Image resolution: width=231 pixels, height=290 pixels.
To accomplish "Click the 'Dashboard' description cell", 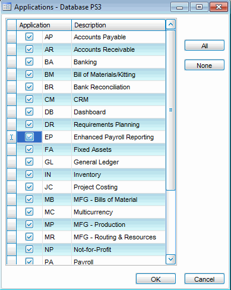I will point(118,112).
